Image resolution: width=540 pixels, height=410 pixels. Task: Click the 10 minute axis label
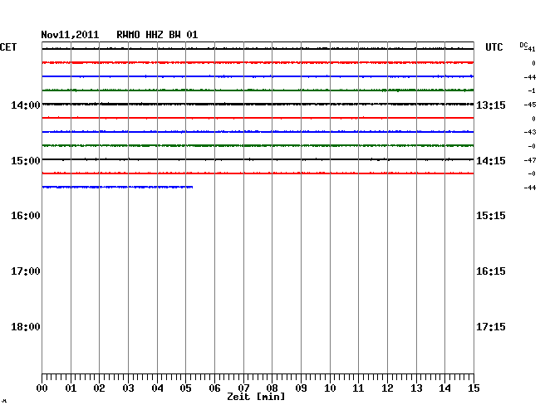click(x=330, y=388)
